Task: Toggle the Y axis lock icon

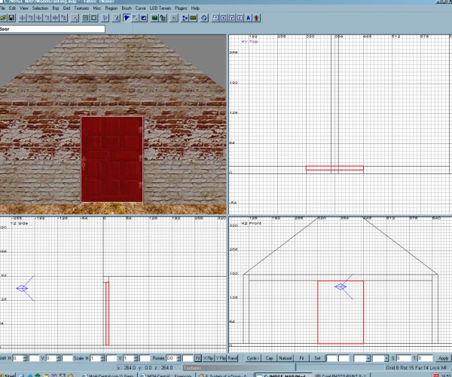Action: coord(232,18)
